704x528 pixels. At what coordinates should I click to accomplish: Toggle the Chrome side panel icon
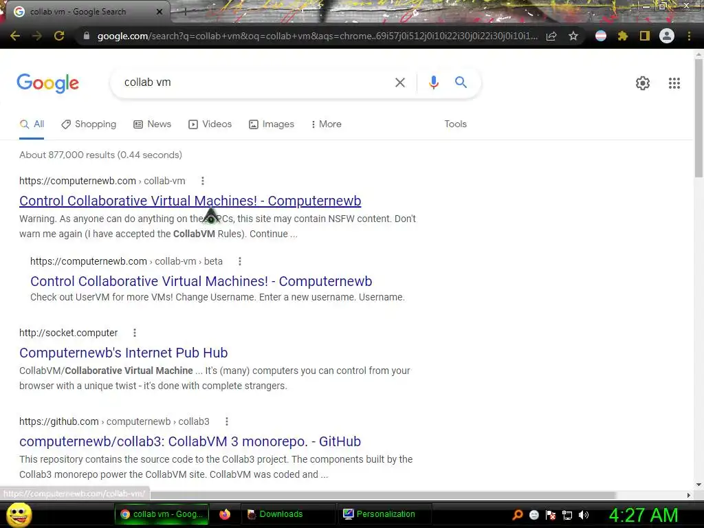[645, 36]
